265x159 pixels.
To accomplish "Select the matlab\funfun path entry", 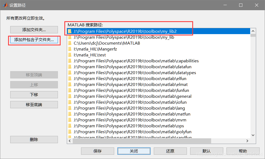I will coord(159,90).
